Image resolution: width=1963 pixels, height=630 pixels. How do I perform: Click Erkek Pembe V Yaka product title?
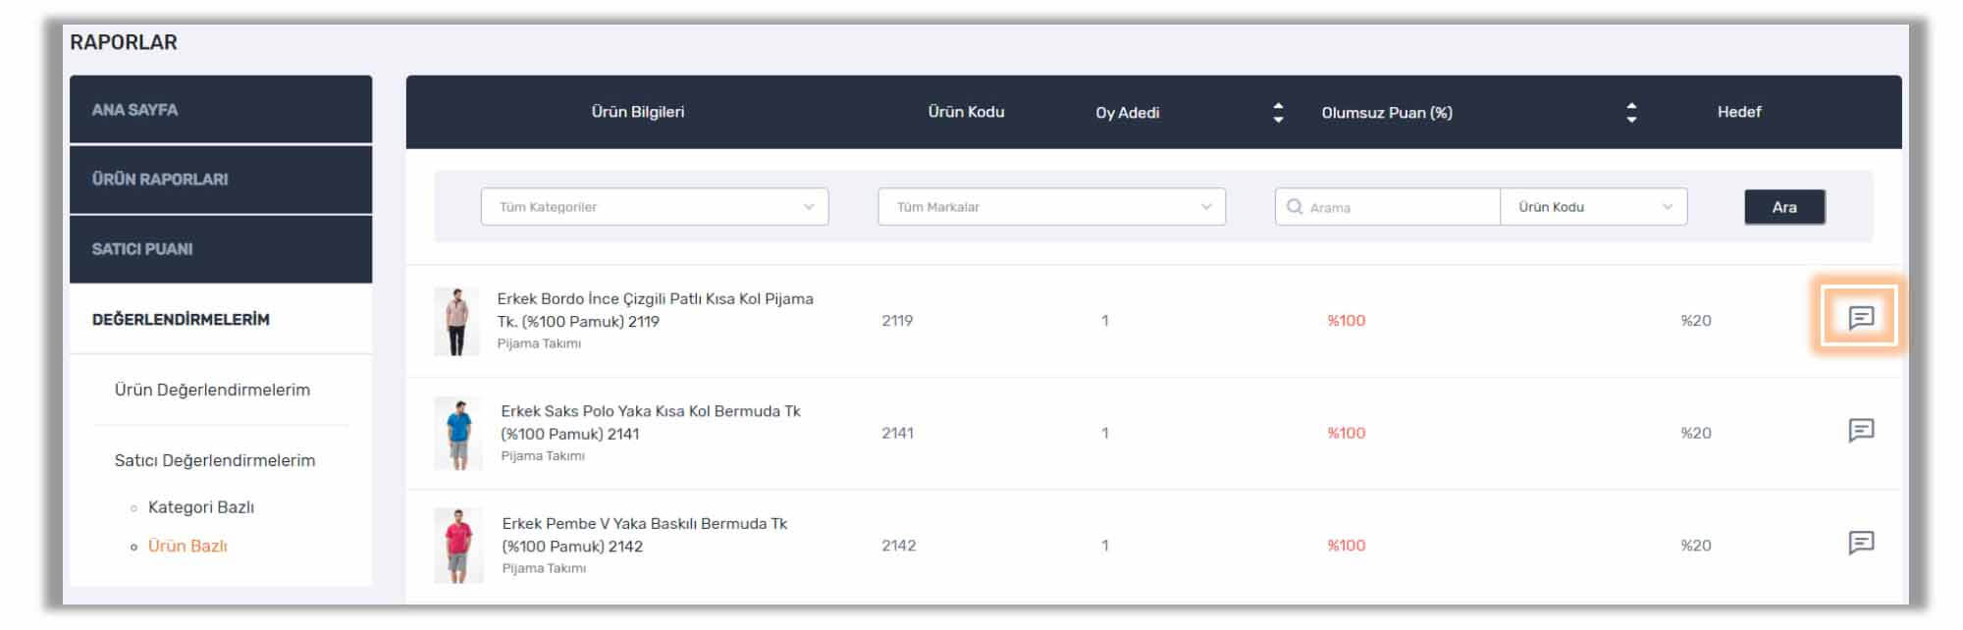645,535
